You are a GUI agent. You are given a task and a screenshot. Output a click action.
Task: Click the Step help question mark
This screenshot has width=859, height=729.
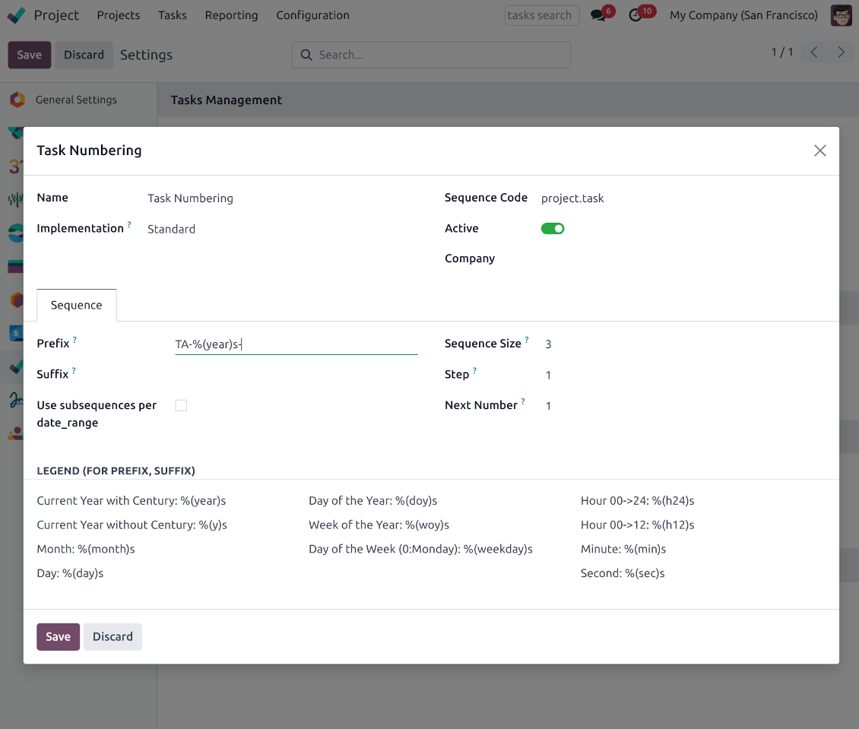(x=474, y=371)
